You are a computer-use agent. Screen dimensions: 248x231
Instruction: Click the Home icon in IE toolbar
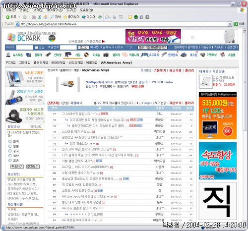46,17
